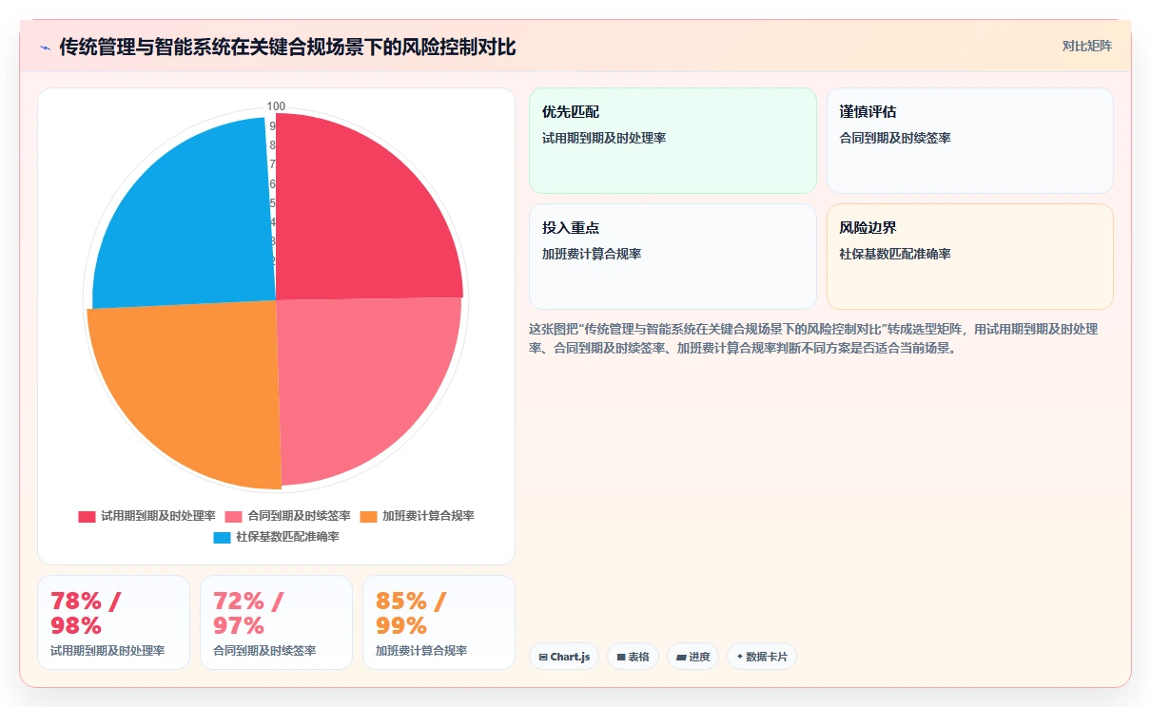Select the 进度 tag chip

pos(693,657)
